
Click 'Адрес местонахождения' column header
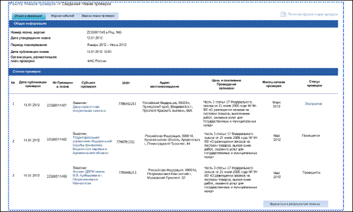(x=164, y=84)
